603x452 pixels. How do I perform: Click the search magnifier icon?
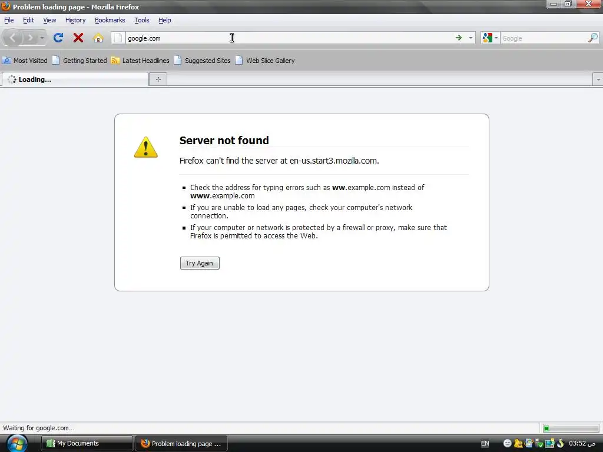click(x=593, y=38)
